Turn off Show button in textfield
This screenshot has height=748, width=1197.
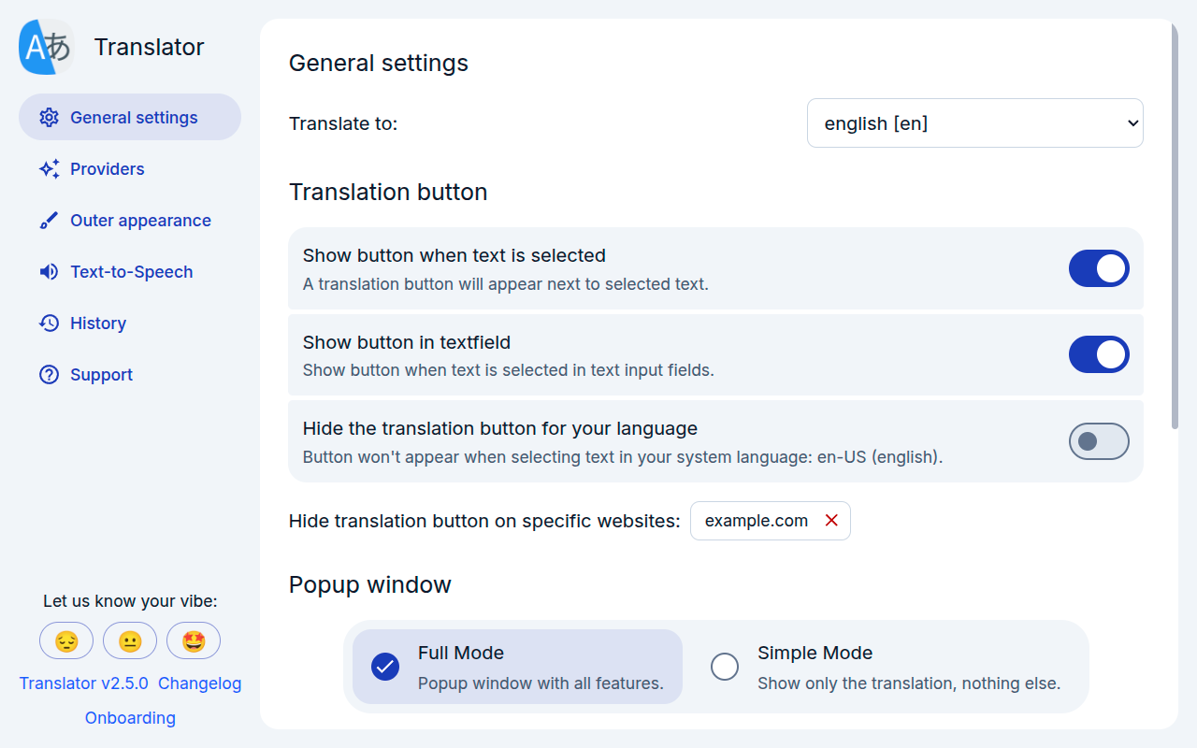(1099, 354)
